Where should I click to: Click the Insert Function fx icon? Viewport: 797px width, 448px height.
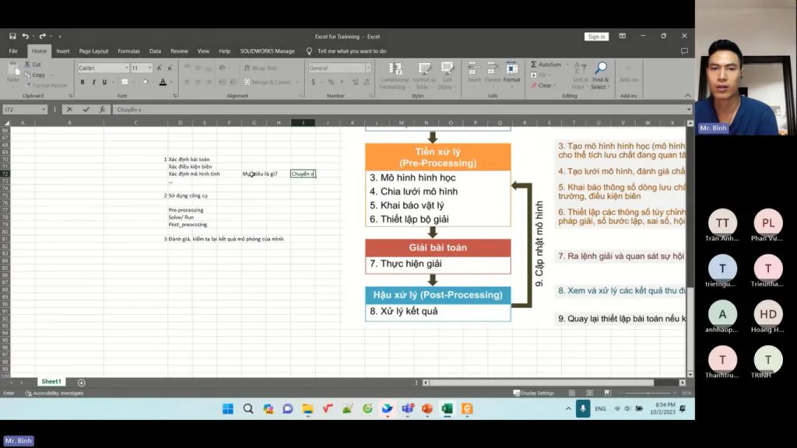[x=102, y=109]
